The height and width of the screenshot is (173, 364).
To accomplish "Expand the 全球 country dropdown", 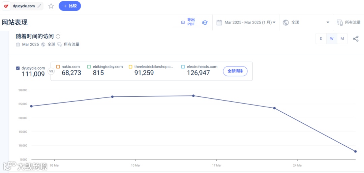I will pyautogui.click(x=328, y=22).
